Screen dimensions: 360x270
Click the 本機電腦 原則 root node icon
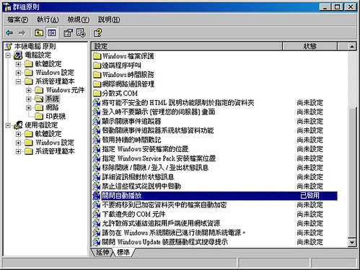pos(9,46)
